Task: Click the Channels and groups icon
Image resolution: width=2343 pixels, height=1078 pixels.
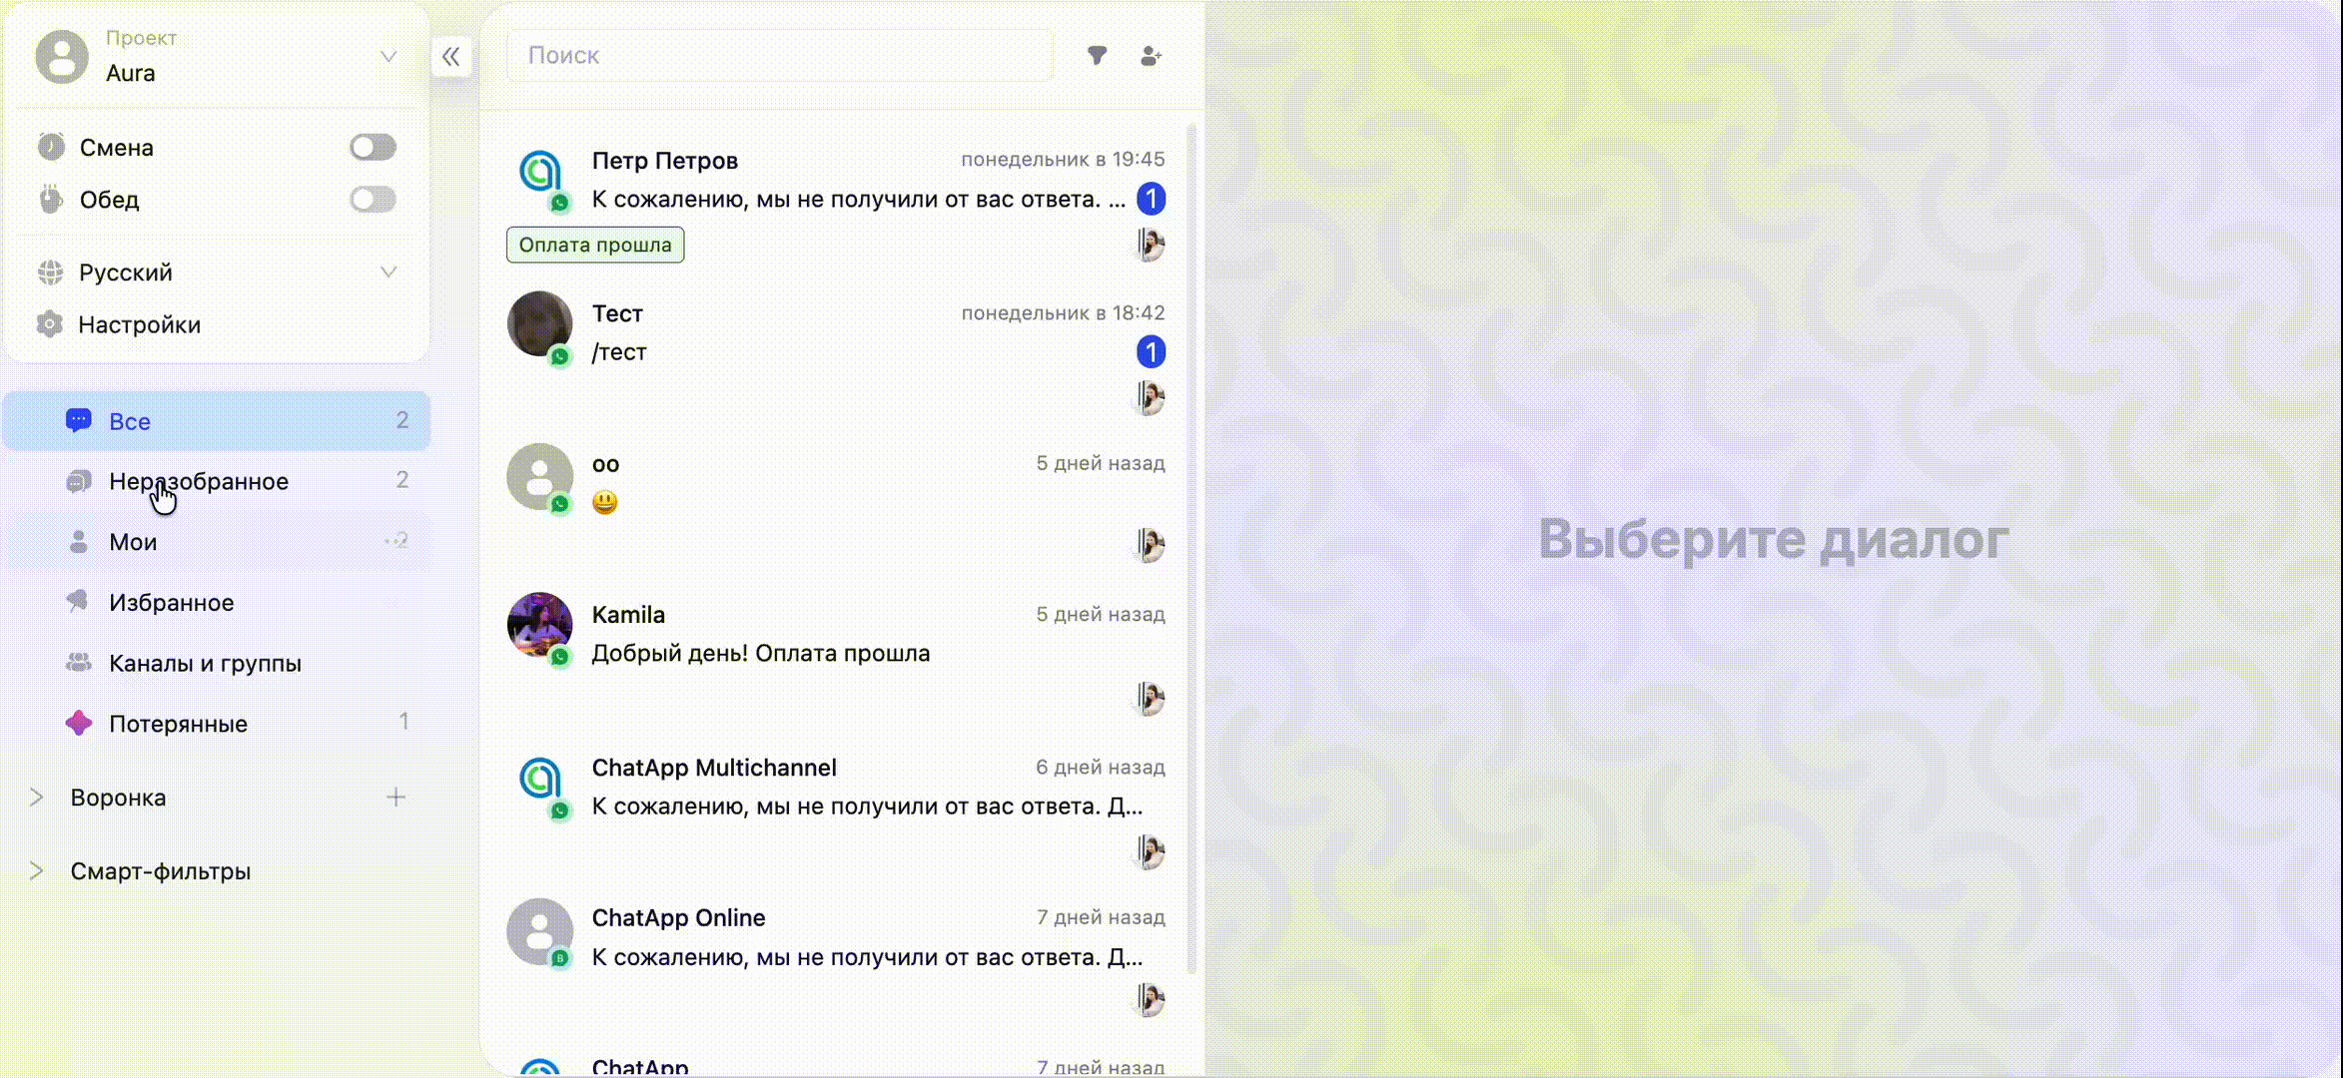Action: [x=78, y=663]
